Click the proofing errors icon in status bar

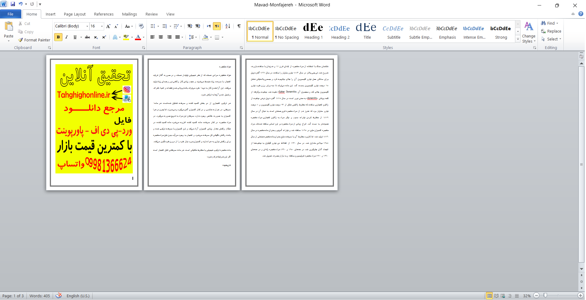click(59, 295)
